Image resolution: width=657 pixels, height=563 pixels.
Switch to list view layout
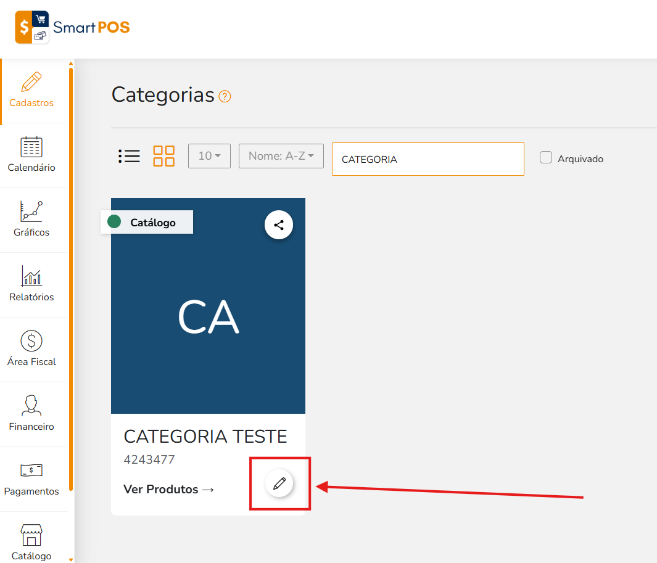click(129, 156)
